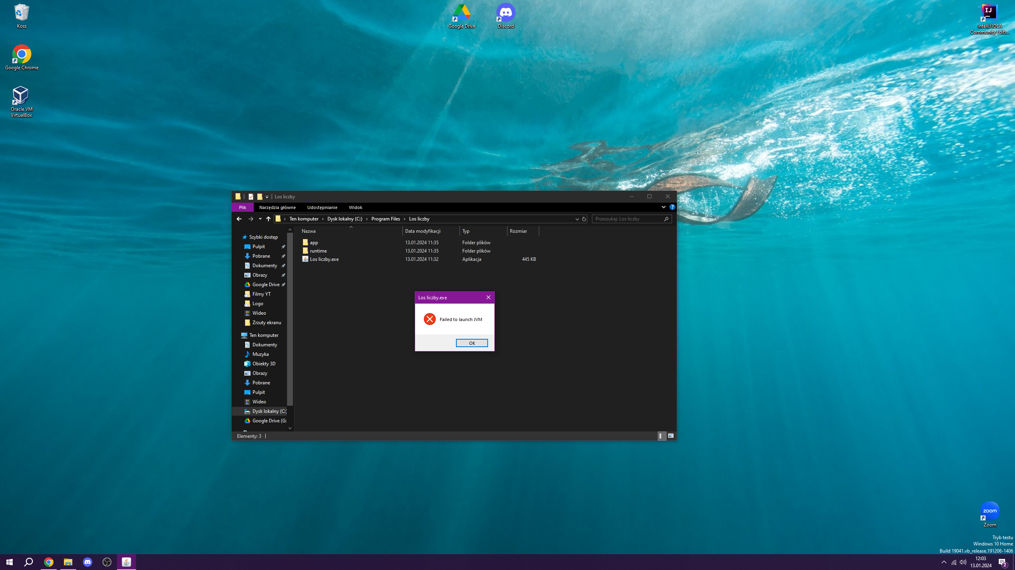Viewport: 1015px width, 570px height.
Task: Switch to details view icon in status bar
Action: pos(661,436)
